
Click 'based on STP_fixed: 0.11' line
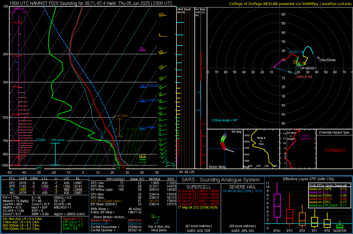[x=328, y=205]
